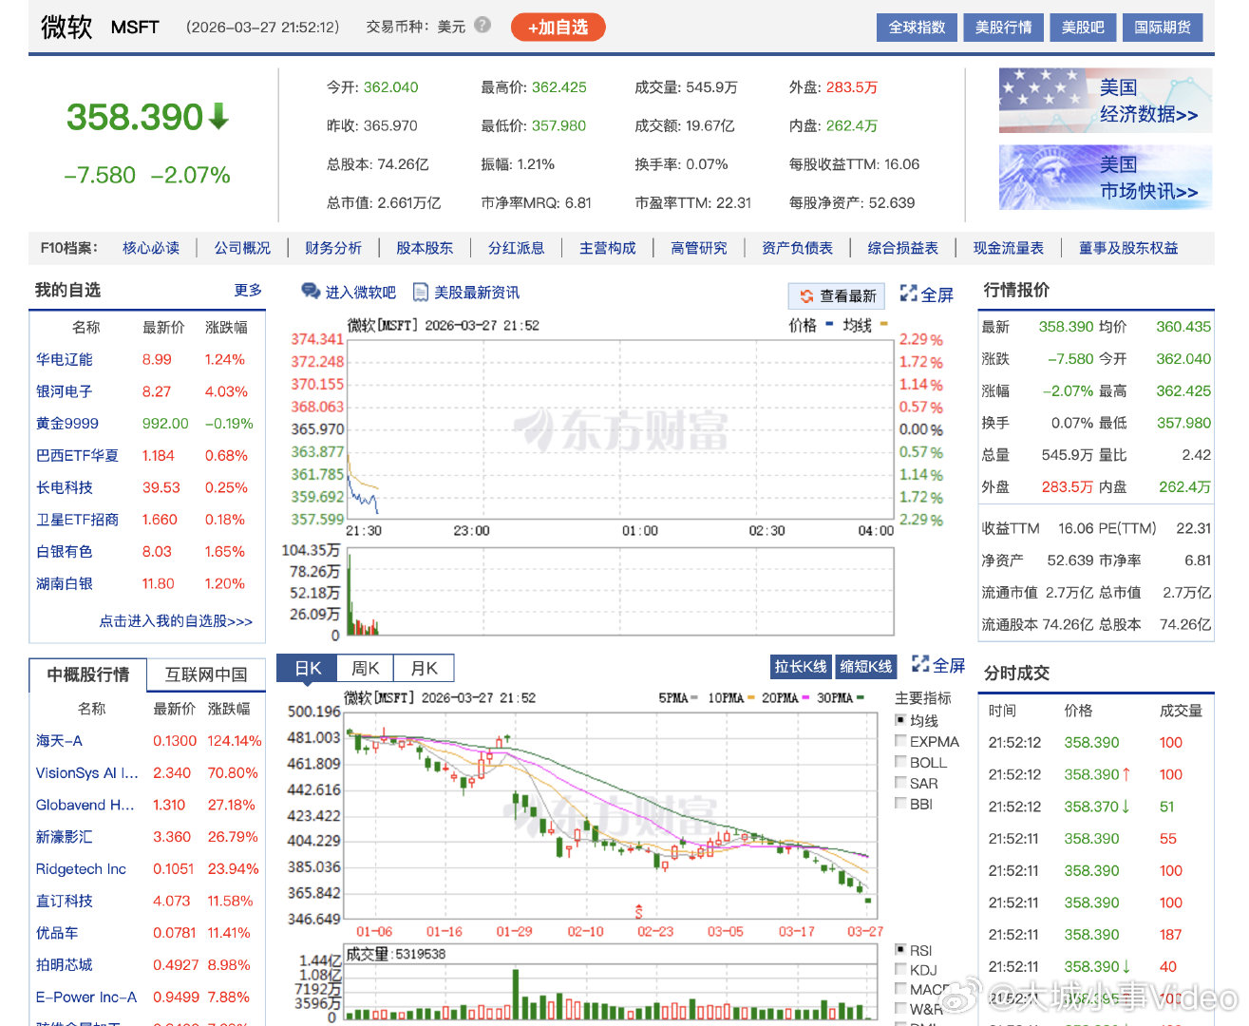The width and height of the screenshot is (1249, 1026).
Task: Open the 财务分析 section in F10档案
Action: coord(333,247)
